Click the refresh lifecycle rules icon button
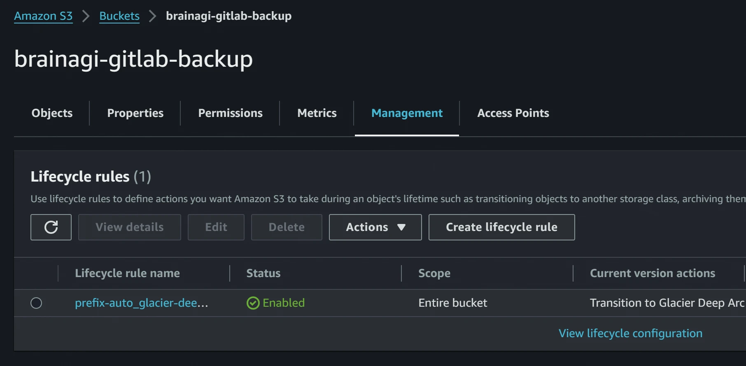 coord(51,227)
